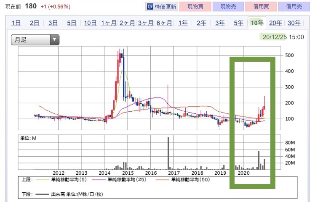The image size is (315, 202).
Task: Click the 株価更新 refresh icon
Action: [x=150, y=7]
